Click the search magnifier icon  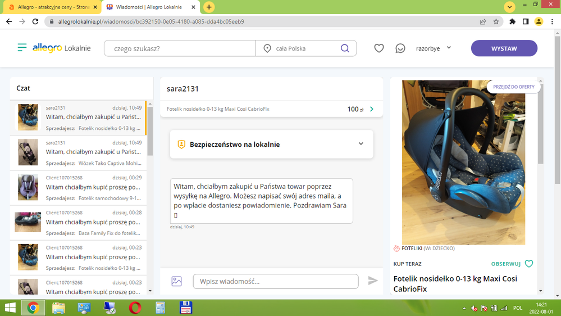click(x=345, y=48)
